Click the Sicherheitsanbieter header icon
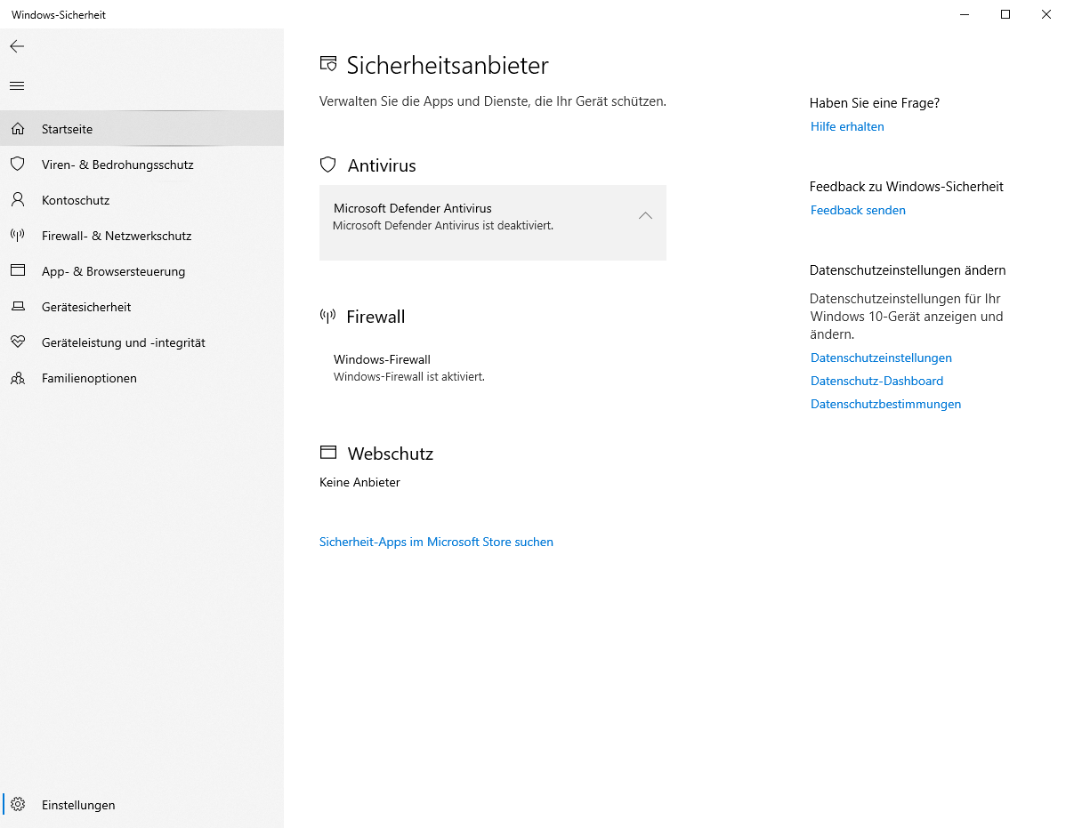The image size is (1066, 828). tap(328, 64)
